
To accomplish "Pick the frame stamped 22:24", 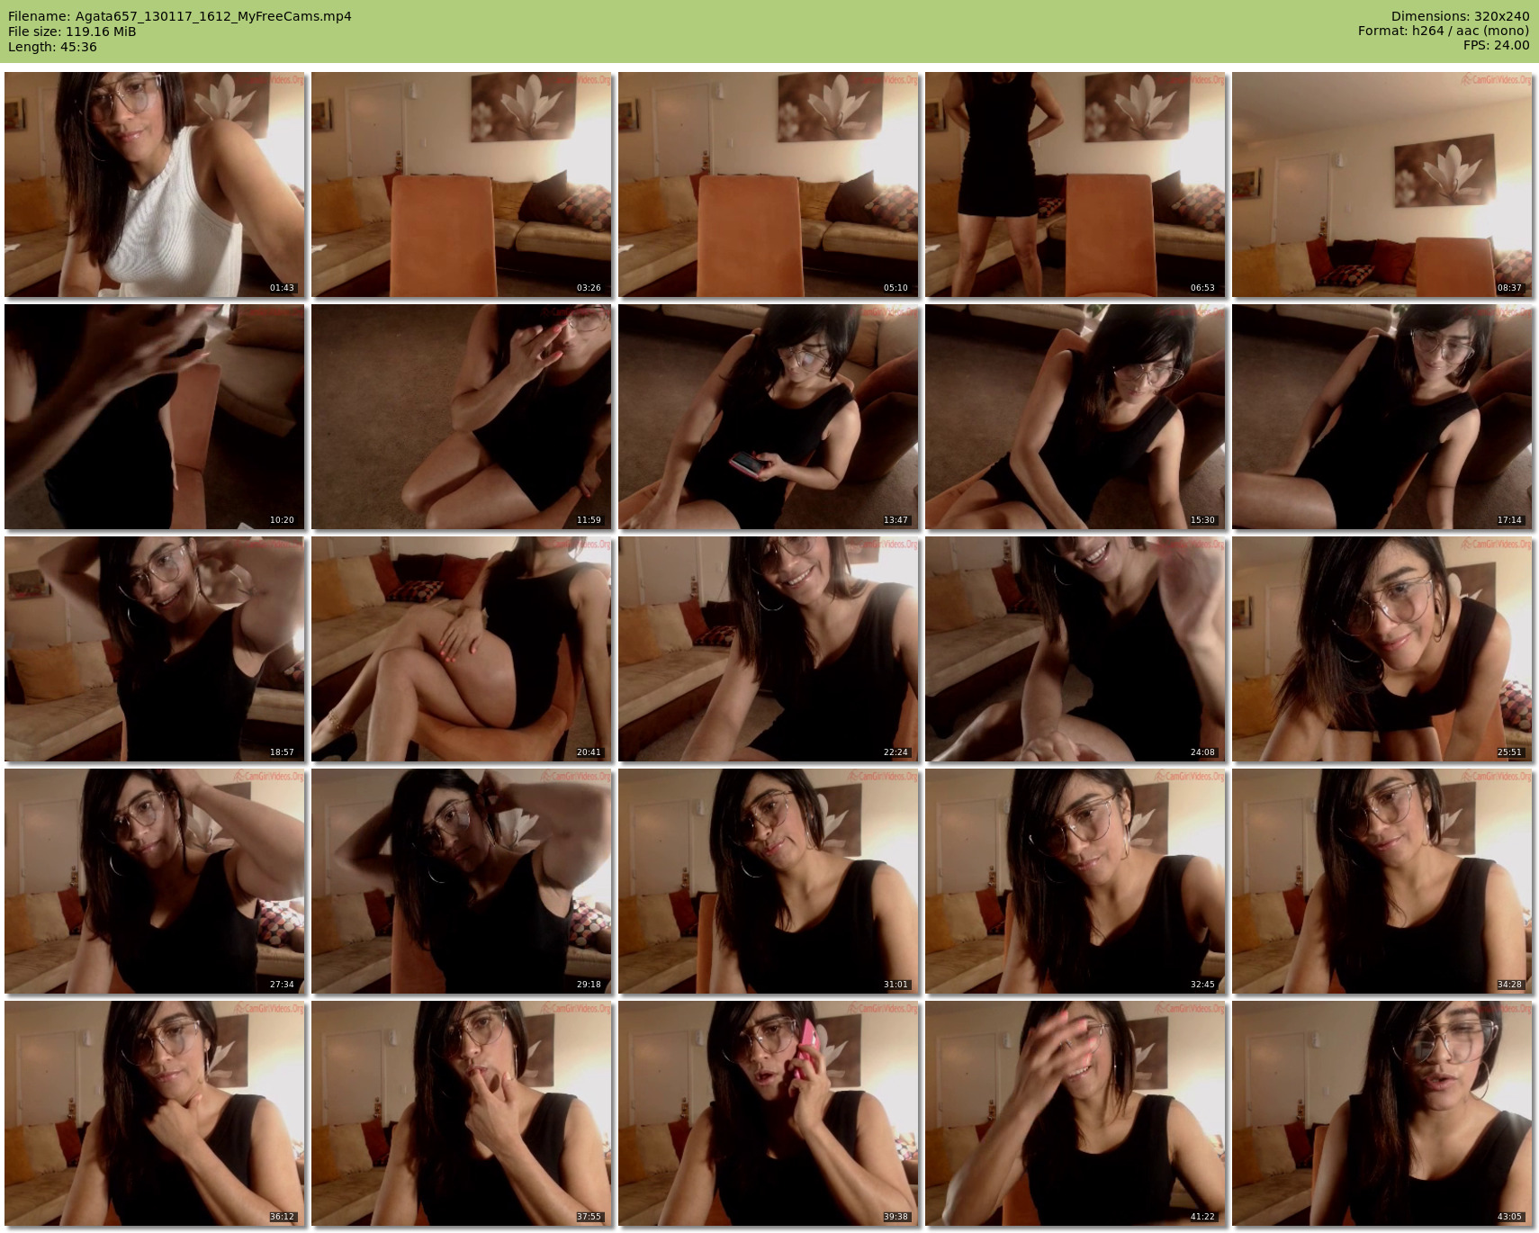I will pos(769,649).
